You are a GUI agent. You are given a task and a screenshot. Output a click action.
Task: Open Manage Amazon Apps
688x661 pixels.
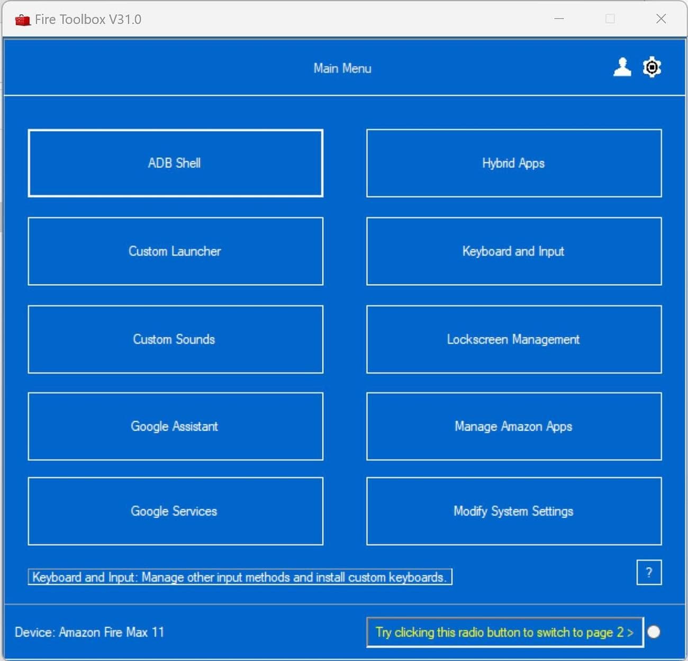coord(513,426)
